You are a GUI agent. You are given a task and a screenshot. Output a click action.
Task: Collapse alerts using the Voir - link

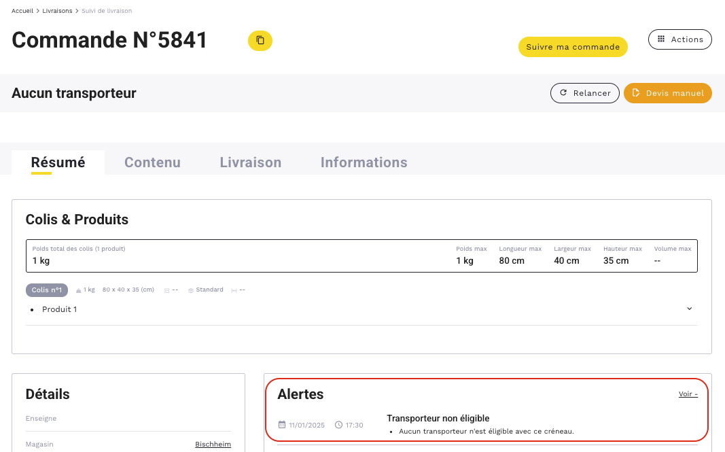[688, 394]
